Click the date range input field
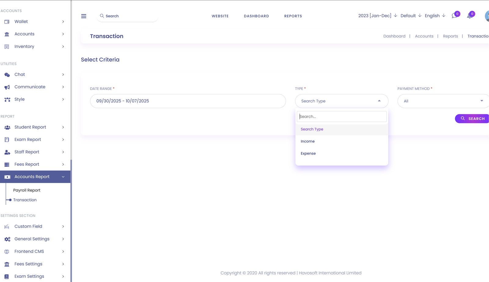Screen dimensions: 489x282 pos(188,101)
